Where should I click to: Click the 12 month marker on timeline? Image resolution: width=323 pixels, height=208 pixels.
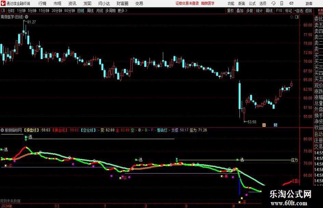click(x=57, y=206)
